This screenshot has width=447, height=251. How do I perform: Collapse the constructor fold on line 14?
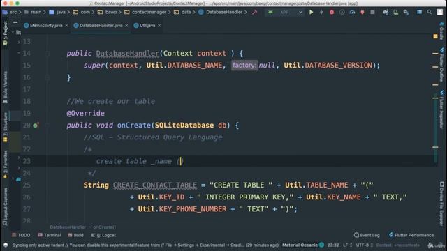point(47,54)
